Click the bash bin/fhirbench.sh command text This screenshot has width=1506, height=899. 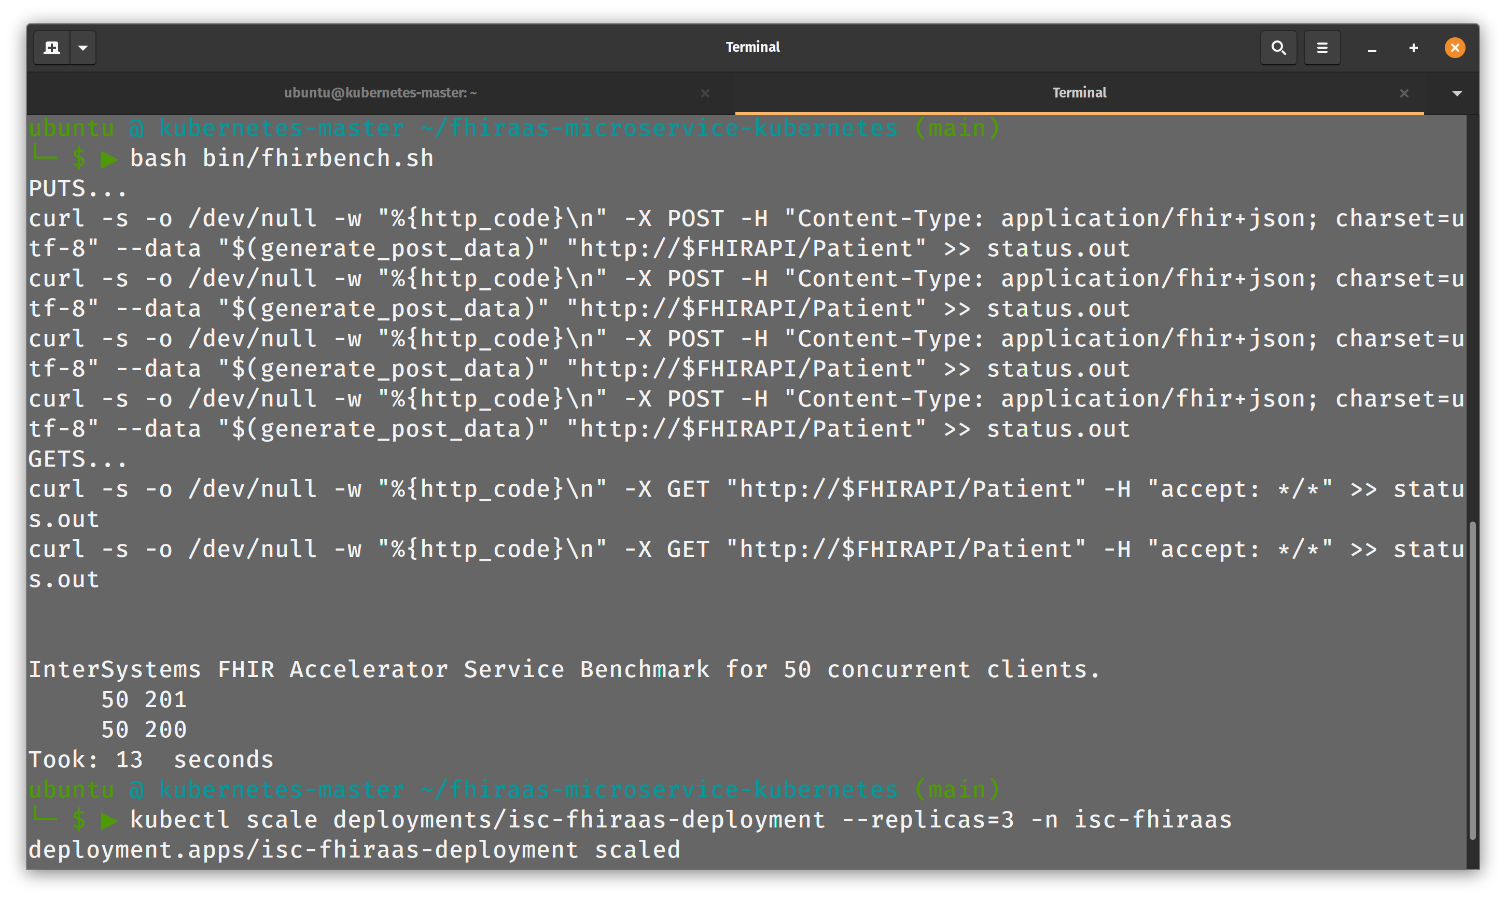click(x=282, y=159)
